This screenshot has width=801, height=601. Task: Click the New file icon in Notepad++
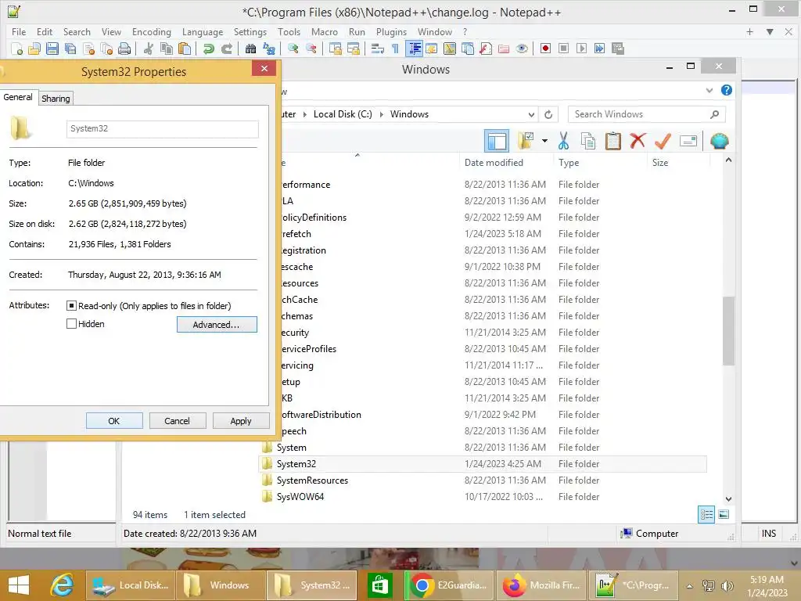(x=17, y=49)
